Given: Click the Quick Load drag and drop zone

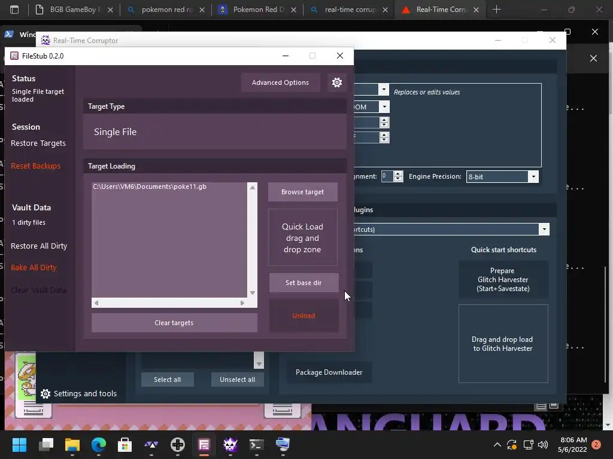Looking at the screenshot, I should pyautogui.click(x=302, y=238).
